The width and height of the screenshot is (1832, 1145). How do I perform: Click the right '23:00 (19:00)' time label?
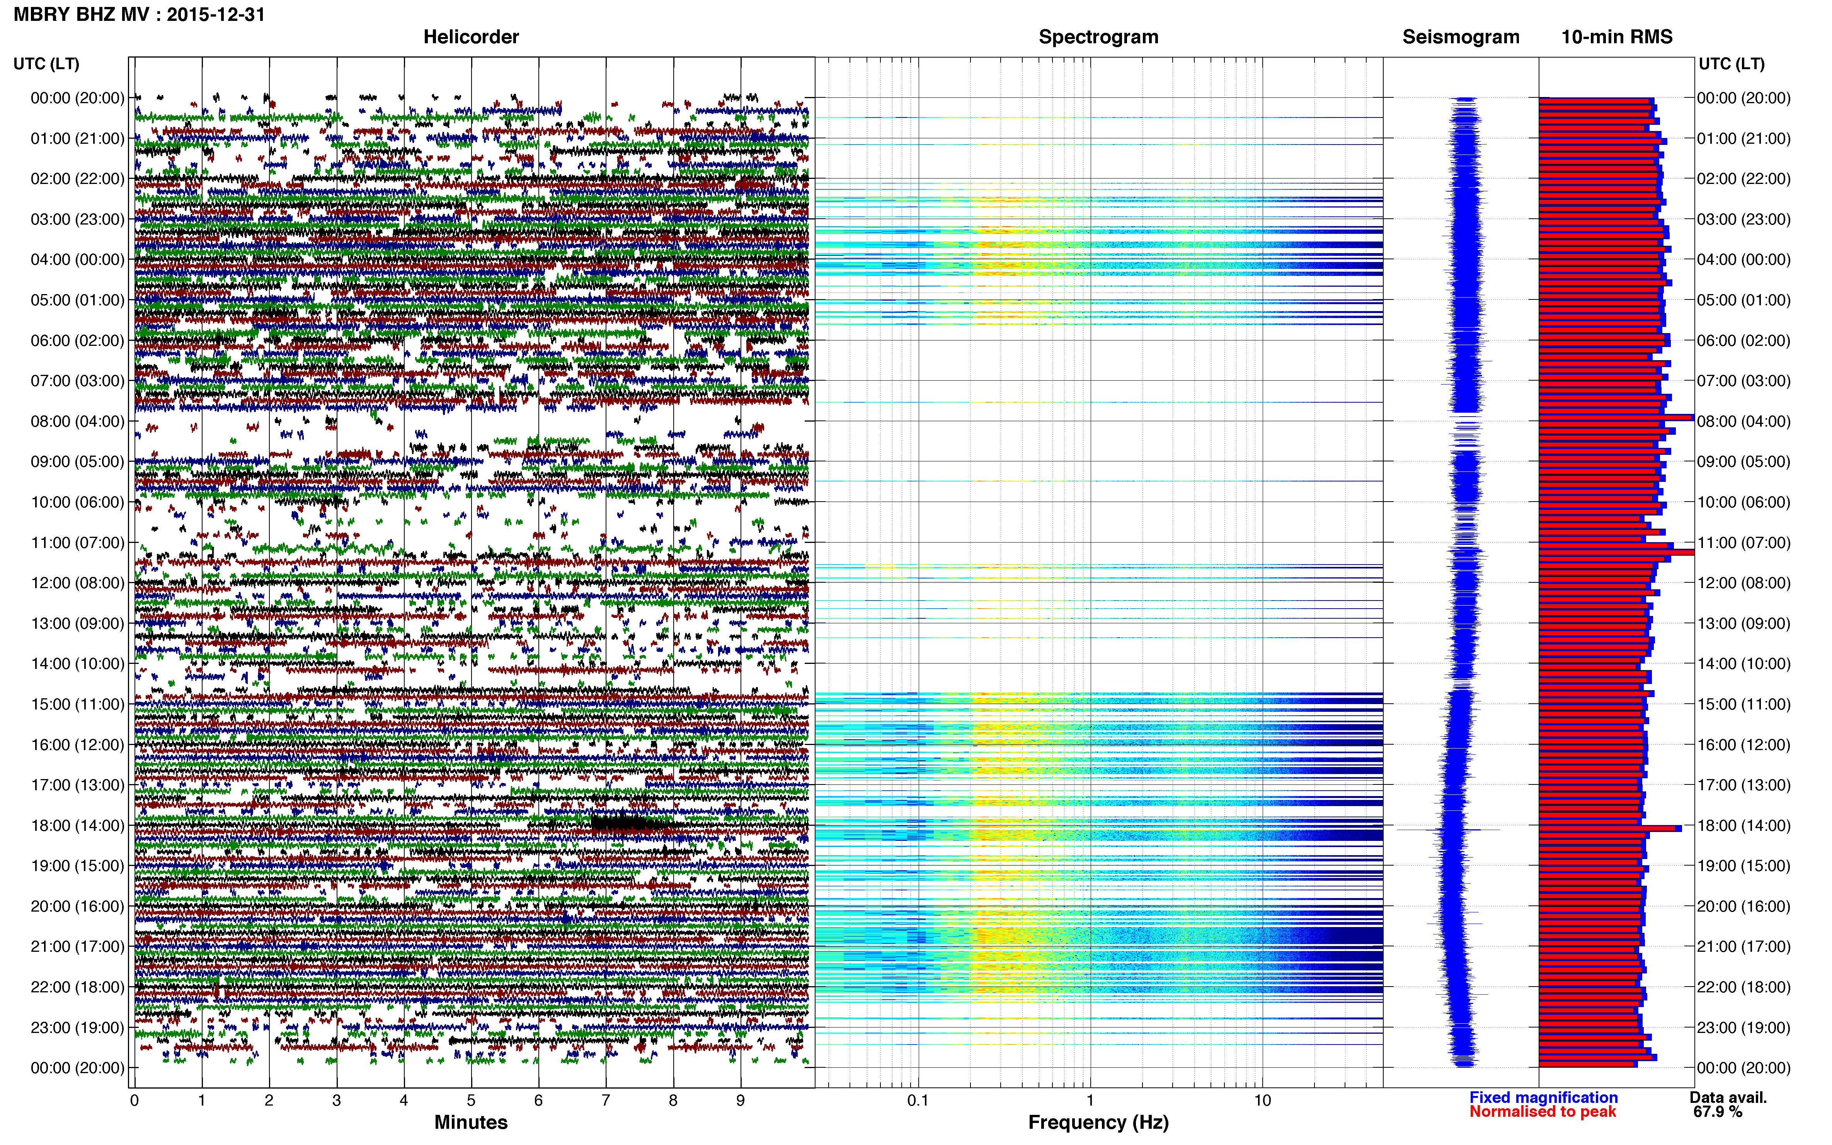(1743, 1027)
